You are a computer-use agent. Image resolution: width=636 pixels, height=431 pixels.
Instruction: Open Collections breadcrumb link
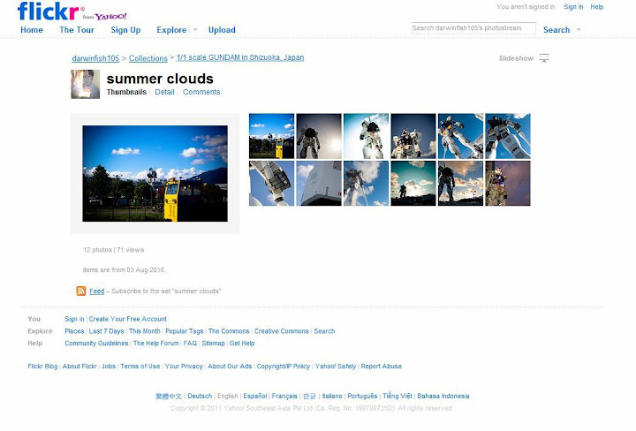[148, 58]
